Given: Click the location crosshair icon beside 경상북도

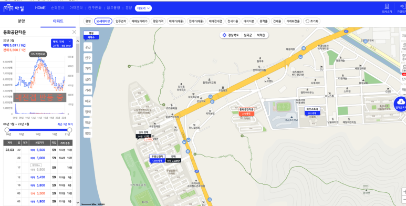Looking at the screenshot, I should (224, 35).
